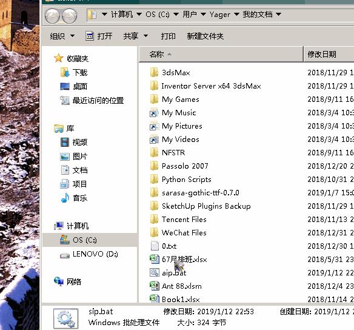This screenshot has height=330, width=354.
Task: Click the aip.bat batch file icon
Action: (155, 272)
